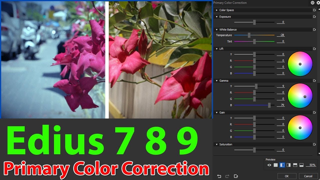Click the OK button
Viewport: 320px width, 180px height.
pyautogui.click(x=287, y=176)
